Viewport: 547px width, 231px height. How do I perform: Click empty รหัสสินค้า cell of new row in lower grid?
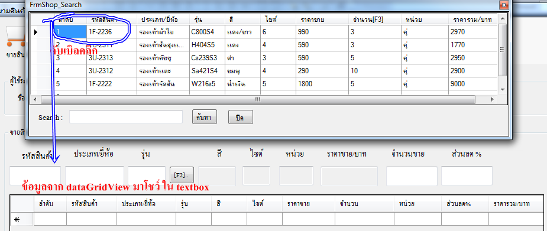(92, 220)
